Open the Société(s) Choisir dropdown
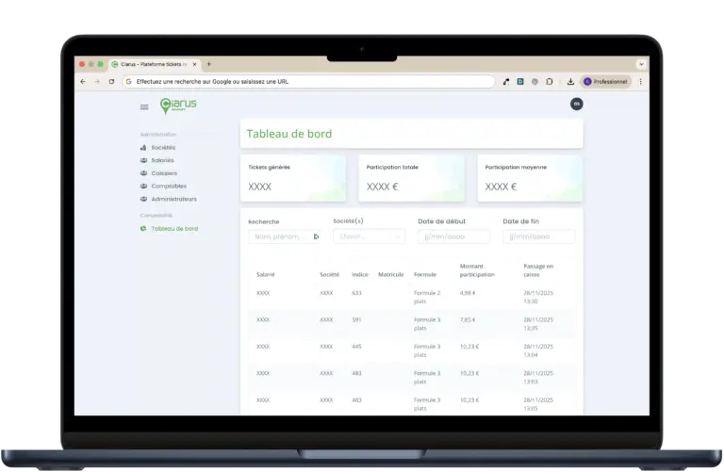This screenshot has height=472, width=724. point(369,236)
